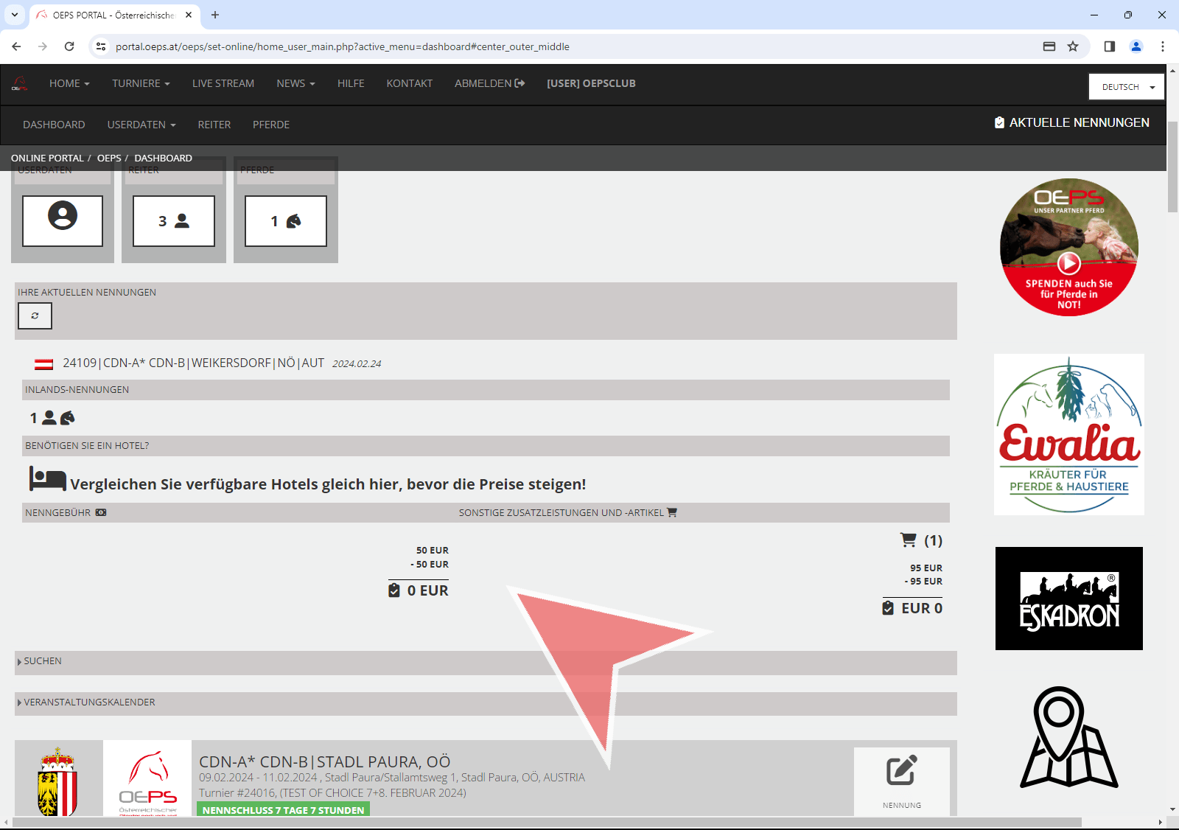
Task: Expand the Suchen section
Action: click(42, 661)
